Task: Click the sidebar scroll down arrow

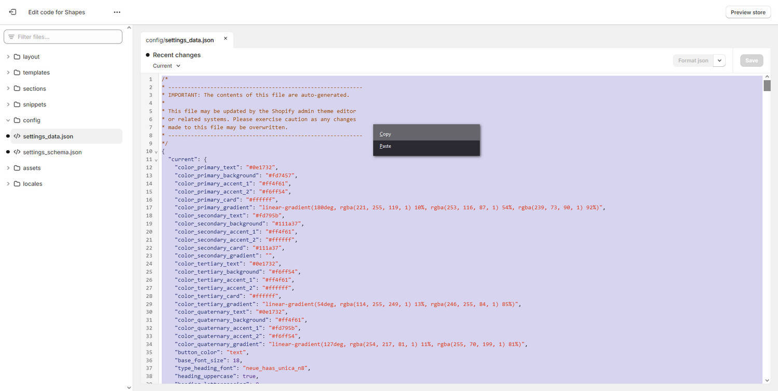Action: [x=129, y=387]
